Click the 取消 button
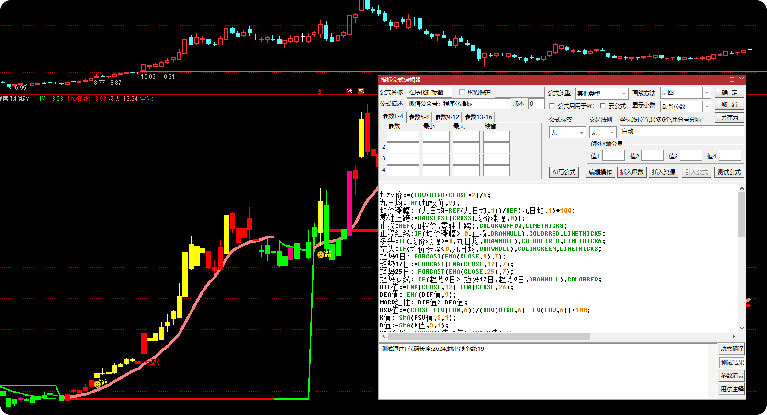The width and height of the screenshot is (767, 415). click(x=730, y=105)
